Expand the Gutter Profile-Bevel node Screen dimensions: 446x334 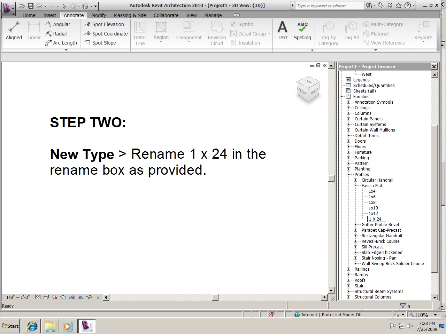pos(355,225)
